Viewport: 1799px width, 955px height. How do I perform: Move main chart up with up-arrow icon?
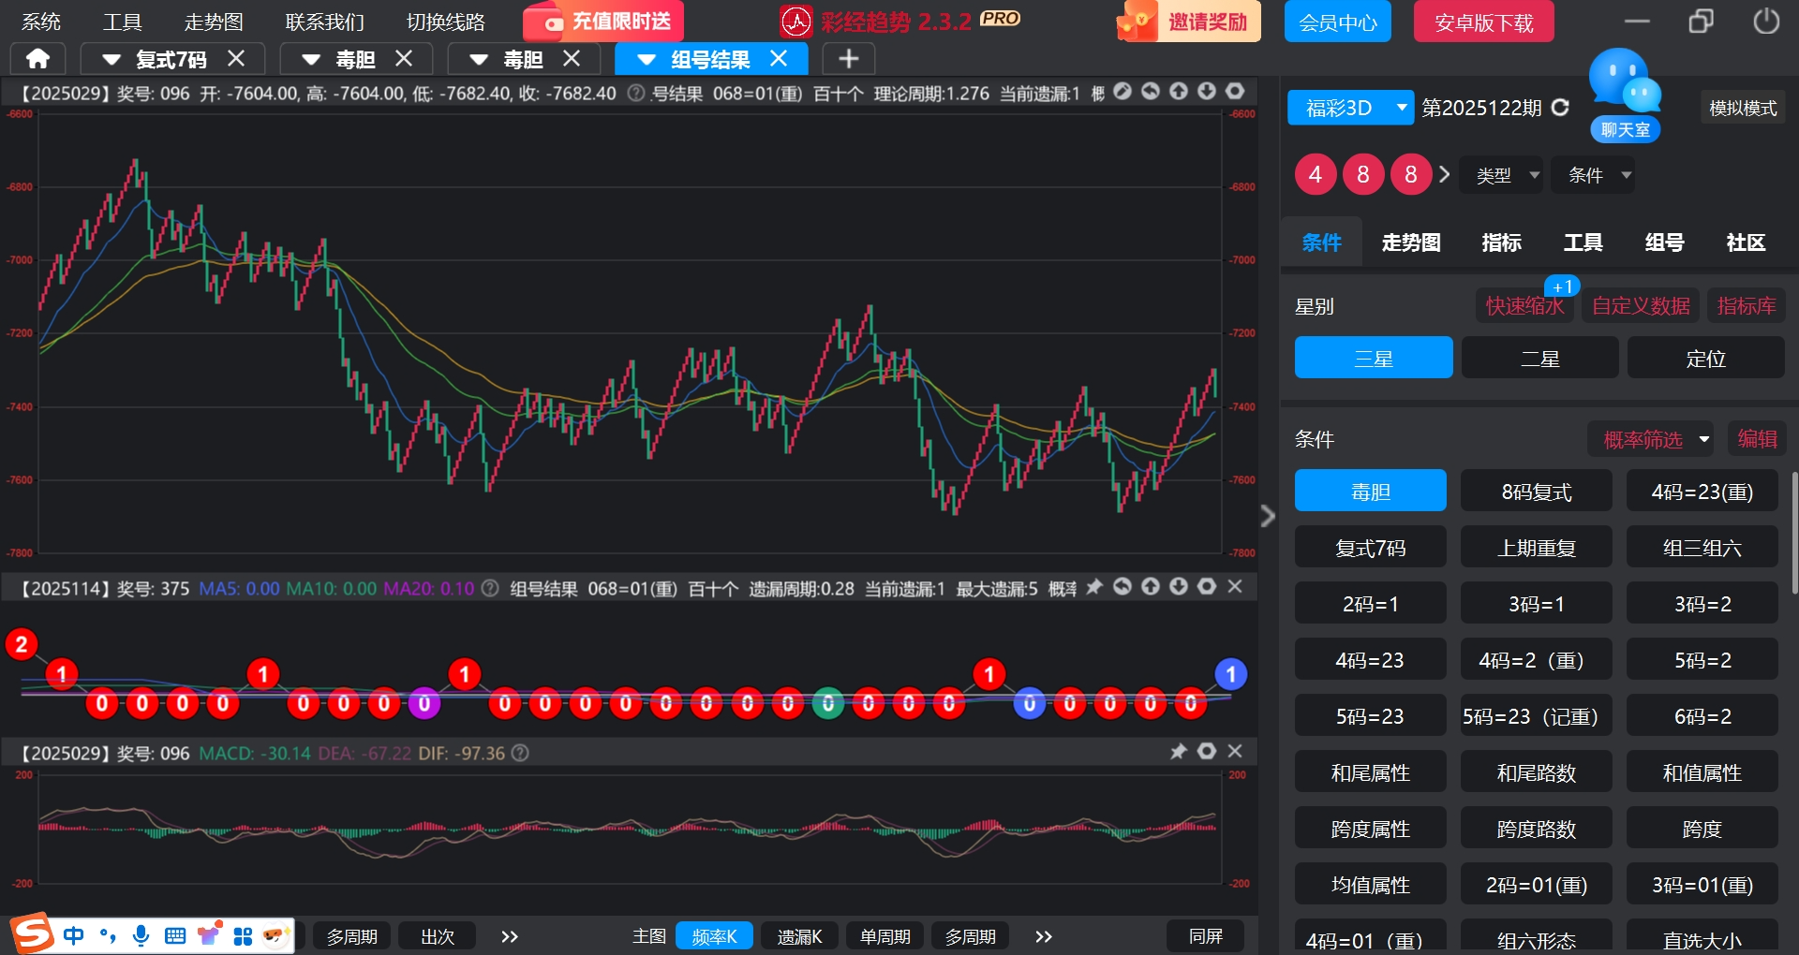(x=1179, y=92)
